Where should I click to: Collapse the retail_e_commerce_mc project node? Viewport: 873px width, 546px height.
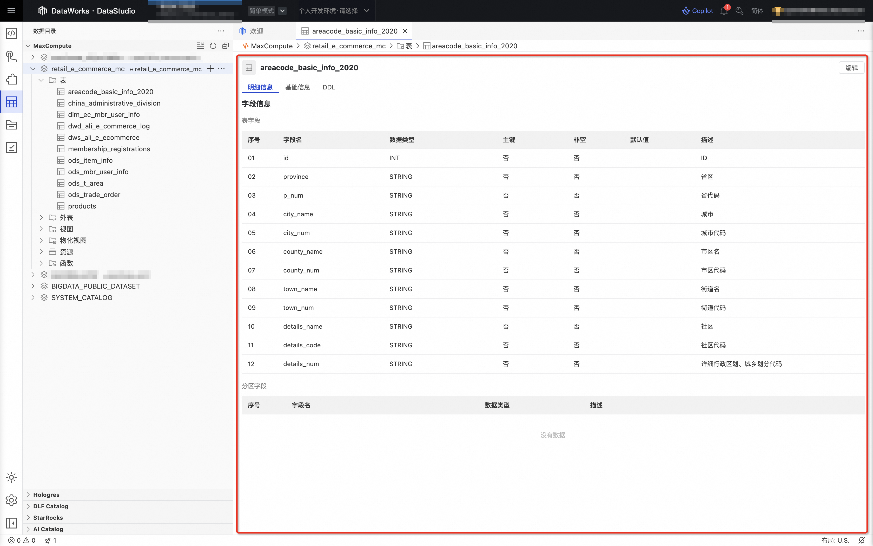pyautogui.click(x=33, y=69)
